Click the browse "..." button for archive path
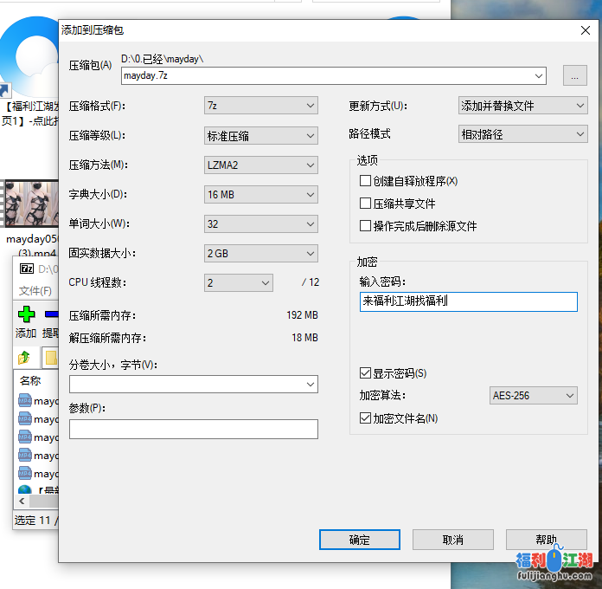This screenshot has width=602, height=589. coord(574,75)
